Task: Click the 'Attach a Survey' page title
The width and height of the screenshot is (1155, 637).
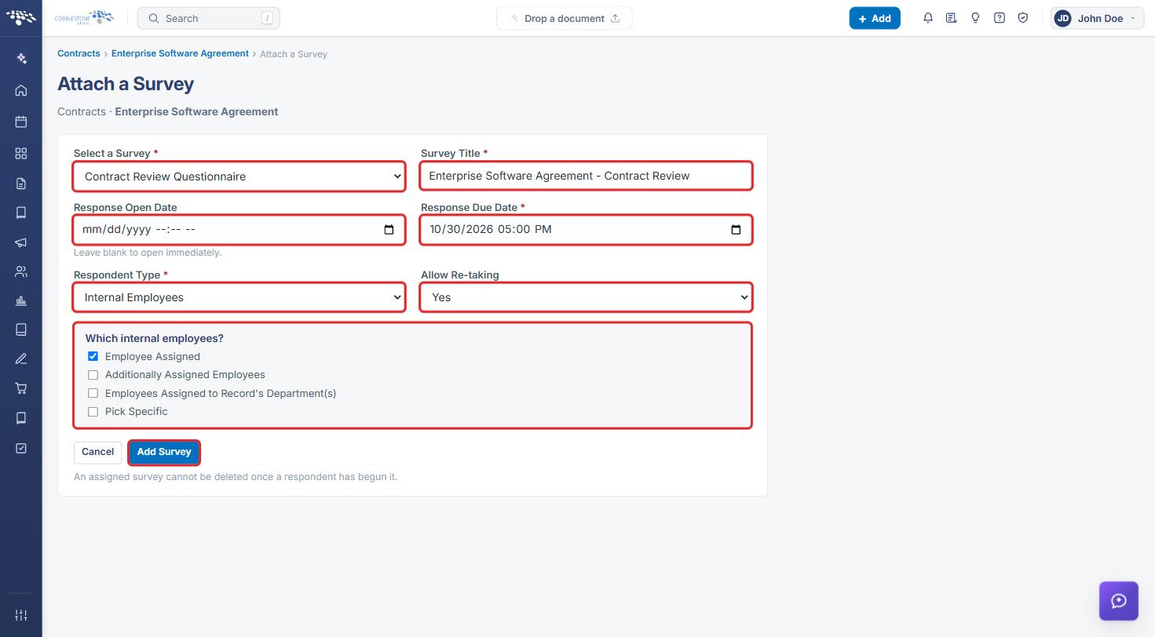Action: pyautogui.click(x=126, y=84)
